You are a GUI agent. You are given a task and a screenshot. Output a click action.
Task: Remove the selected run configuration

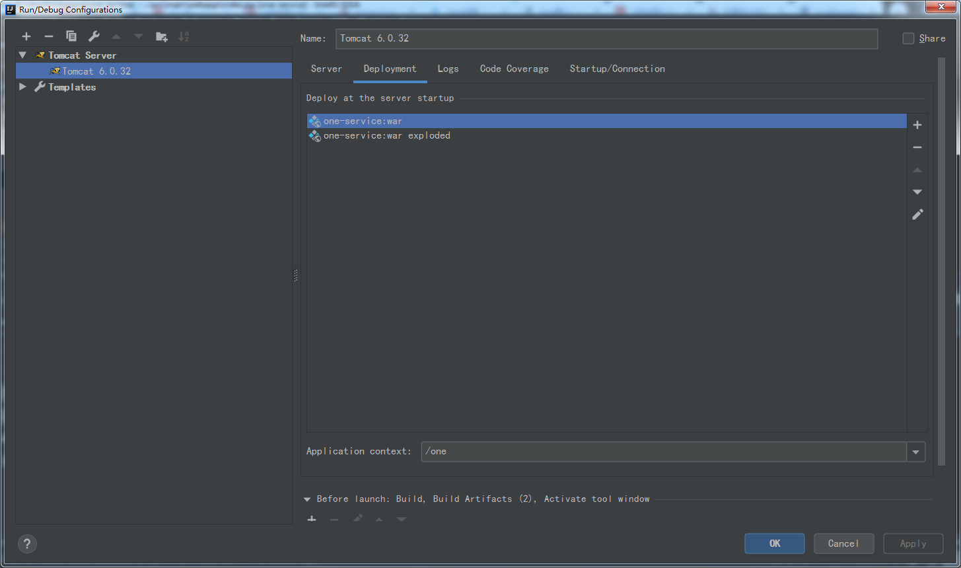48,36
